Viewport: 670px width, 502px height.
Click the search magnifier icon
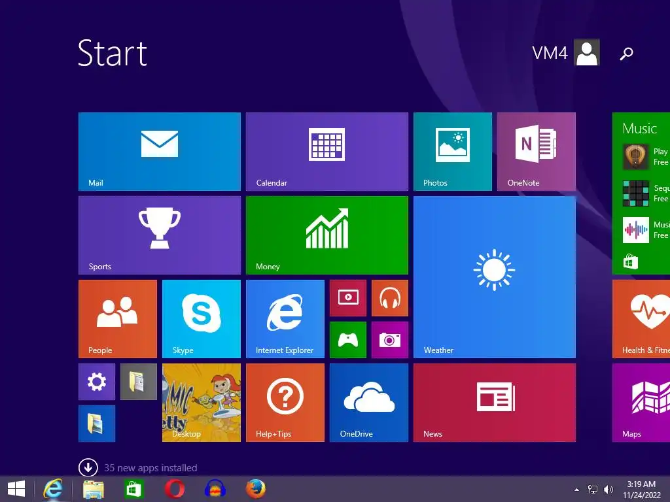point(626,54)
